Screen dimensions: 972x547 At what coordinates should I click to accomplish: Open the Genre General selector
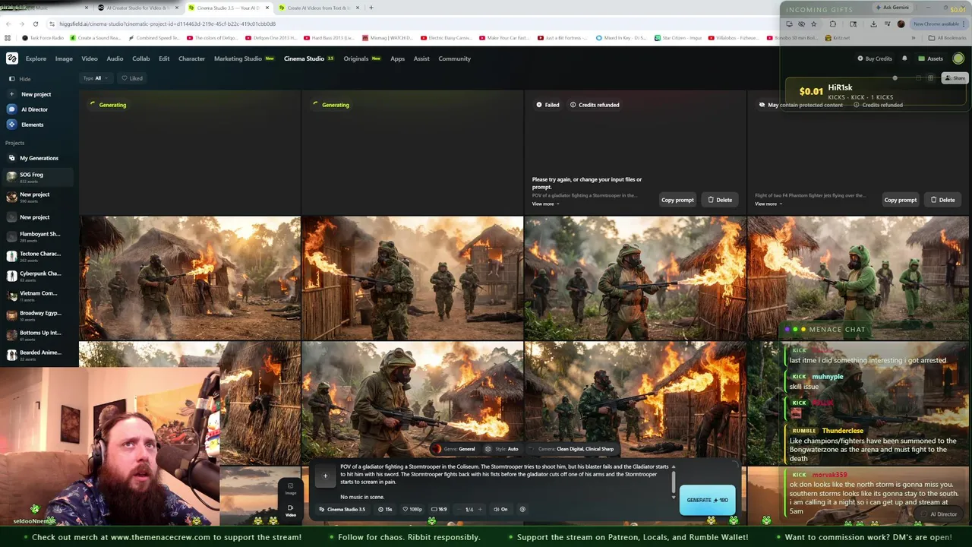coord(456,449)
